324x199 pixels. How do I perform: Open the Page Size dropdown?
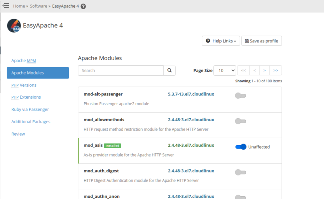coord(225,70)
